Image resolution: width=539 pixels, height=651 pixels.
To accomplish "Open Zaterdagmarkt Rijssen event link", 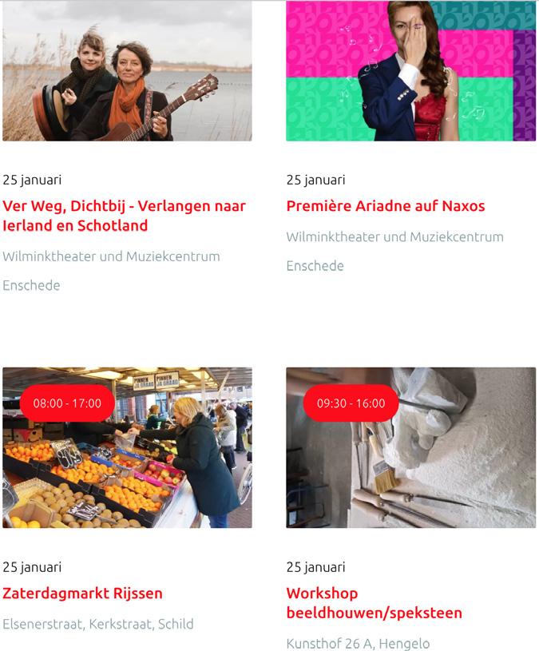I will 82,593.
